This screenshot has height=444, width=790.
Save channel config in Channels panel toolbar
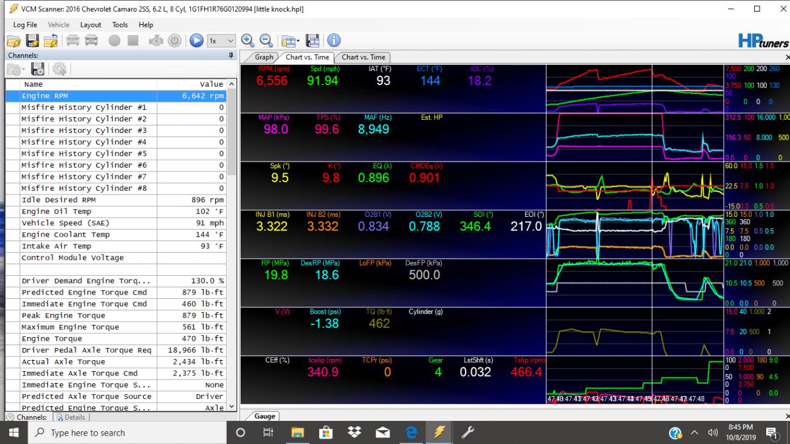pyautogui.click(x=37, y=70)
